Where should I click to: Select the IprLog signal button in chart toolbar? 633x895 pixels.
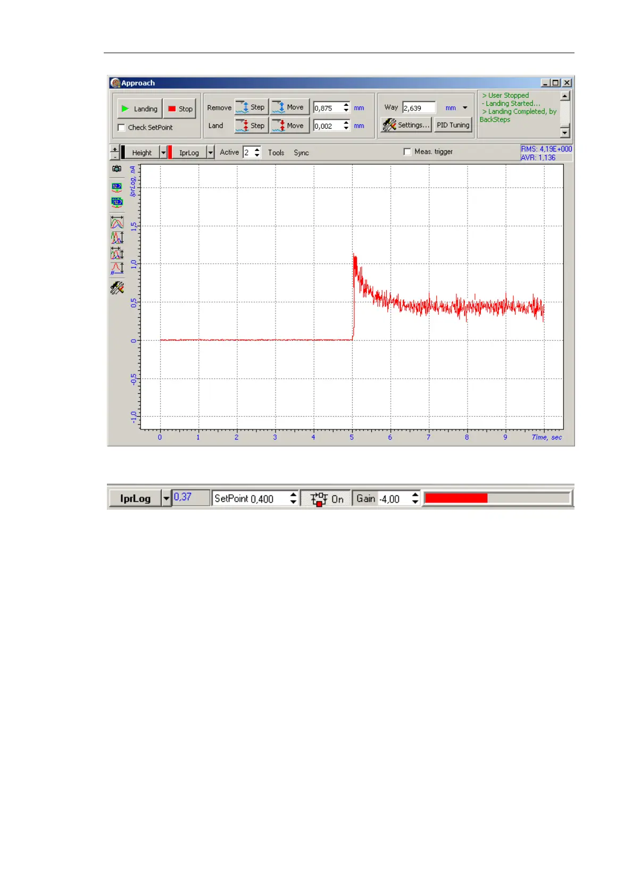pyautogui.click(x=189, y=153)
